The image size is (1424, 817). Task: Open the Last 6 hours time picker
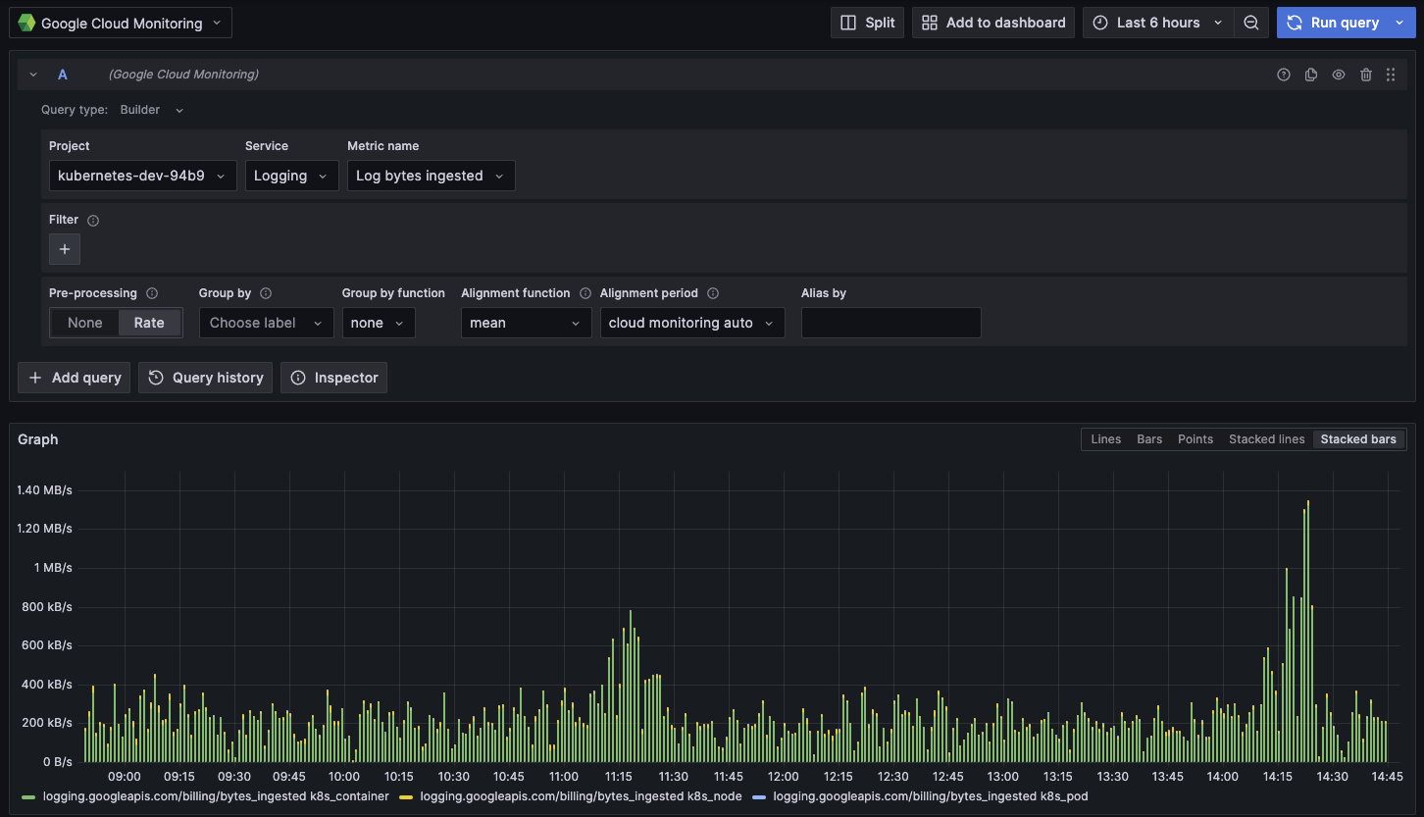[1159, 23]
